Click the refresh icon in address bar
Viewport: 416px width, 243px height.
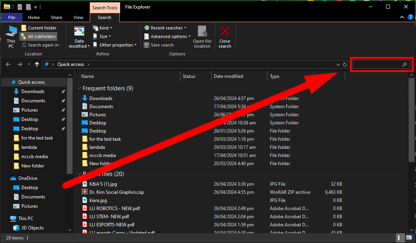pyautogui.click(x=345, y=64)
